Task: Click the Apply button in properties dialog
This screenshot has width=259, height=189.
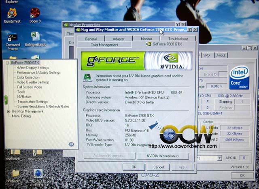Action: (183, 167)
